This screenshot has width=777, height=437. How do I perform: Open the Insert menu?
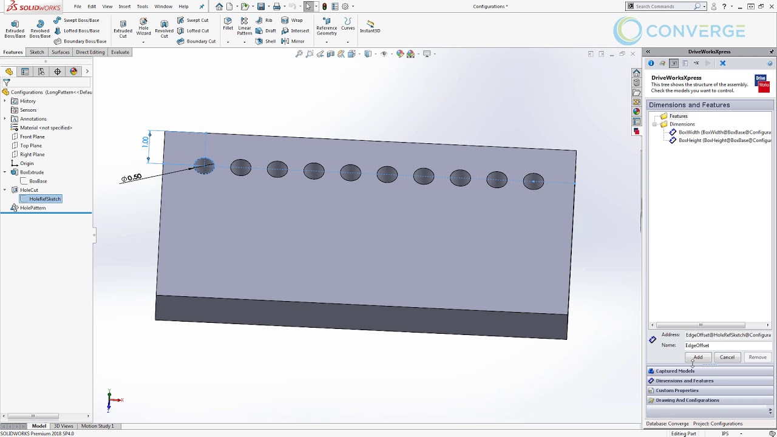(x=124, y=6)
